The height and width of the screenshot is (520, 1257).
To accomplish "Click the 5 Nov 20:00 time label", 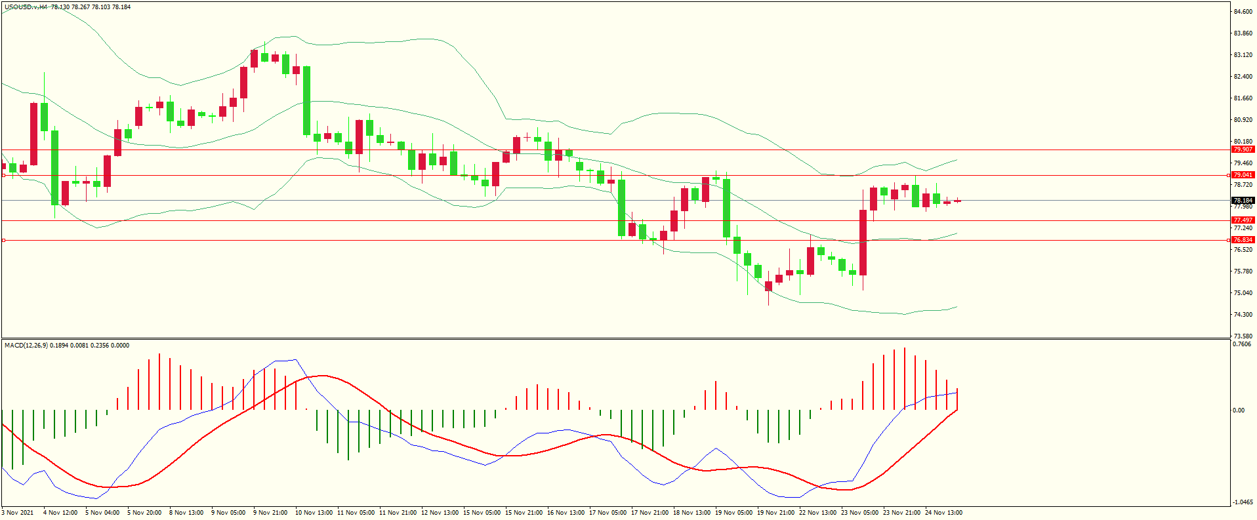I will (144, 513).
